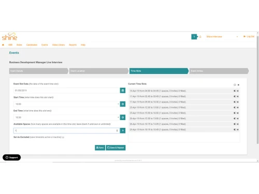Click the notification bell icon
The image size is (259, 194).
(x=200, y=37)
